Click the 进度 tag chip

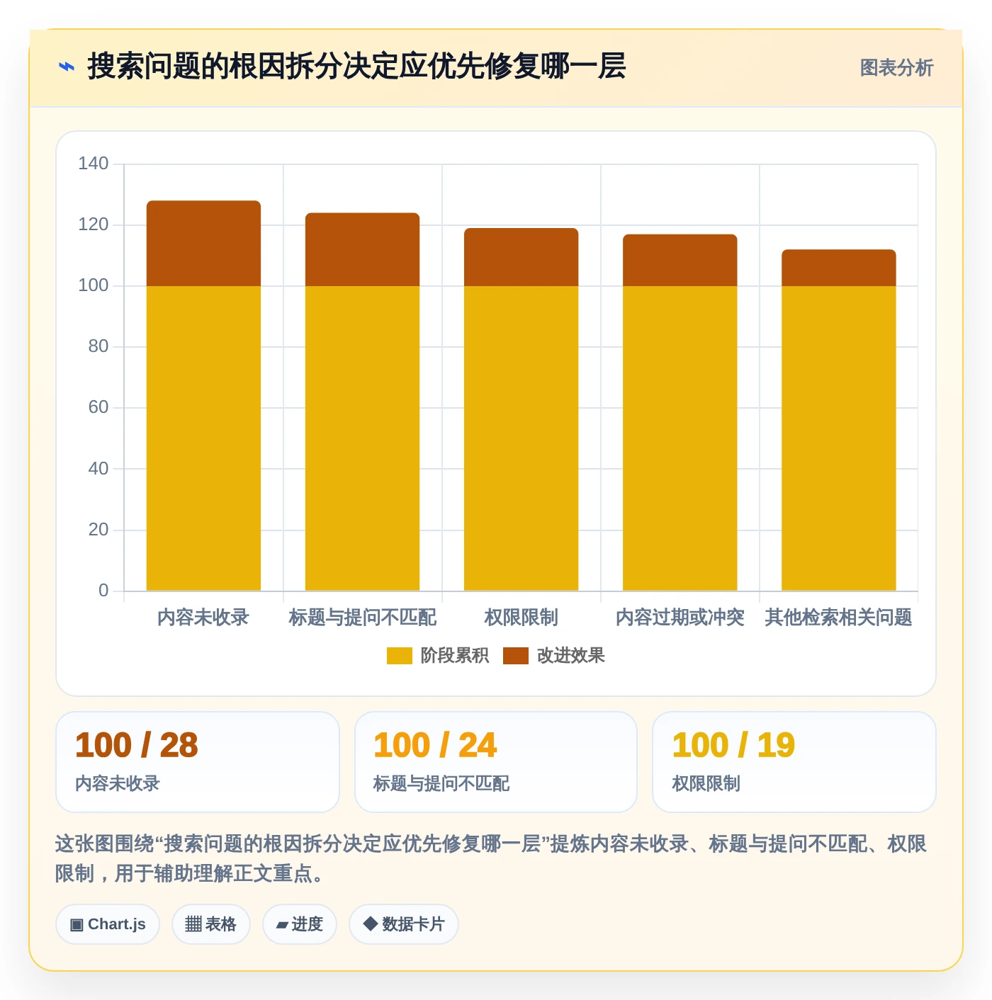300,924
